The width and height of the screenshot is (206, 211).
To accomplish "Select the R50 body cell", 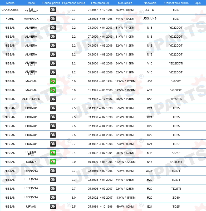I will [x=150, y=99].
